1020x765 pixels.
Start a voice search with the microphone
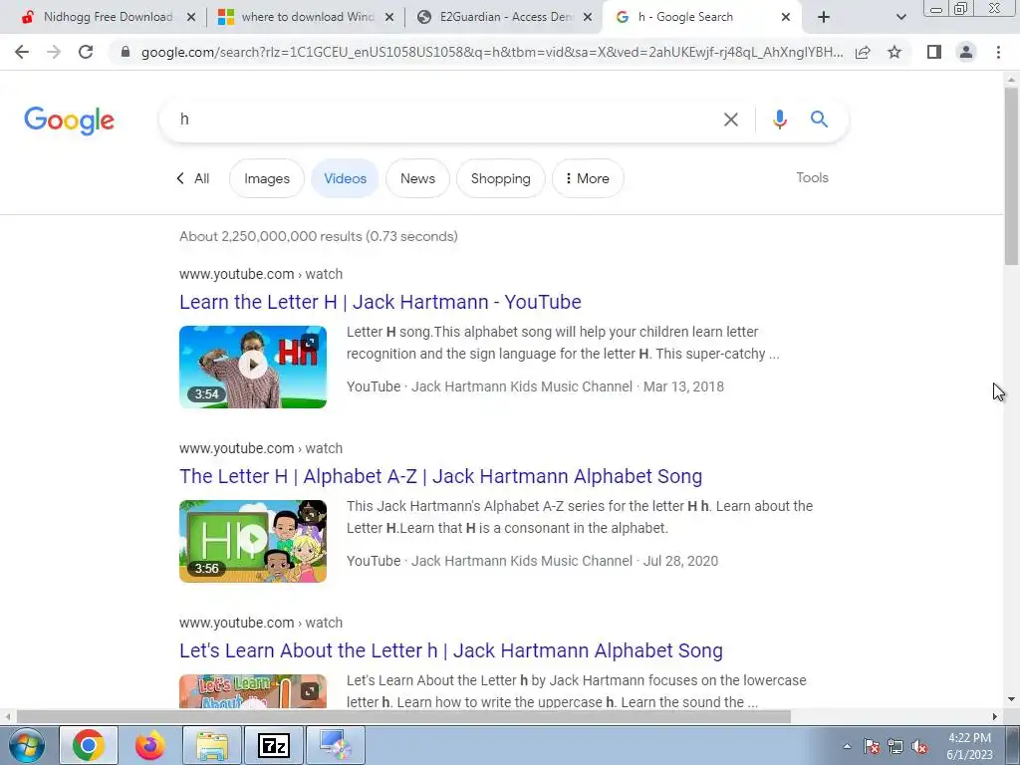[779, 120]
